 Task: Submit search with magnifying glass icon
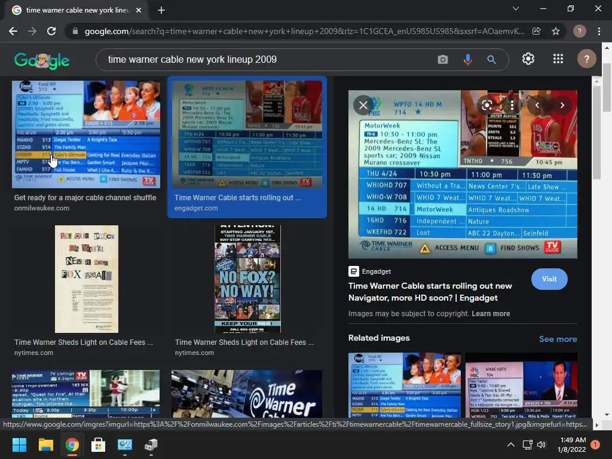click(491, 59)
